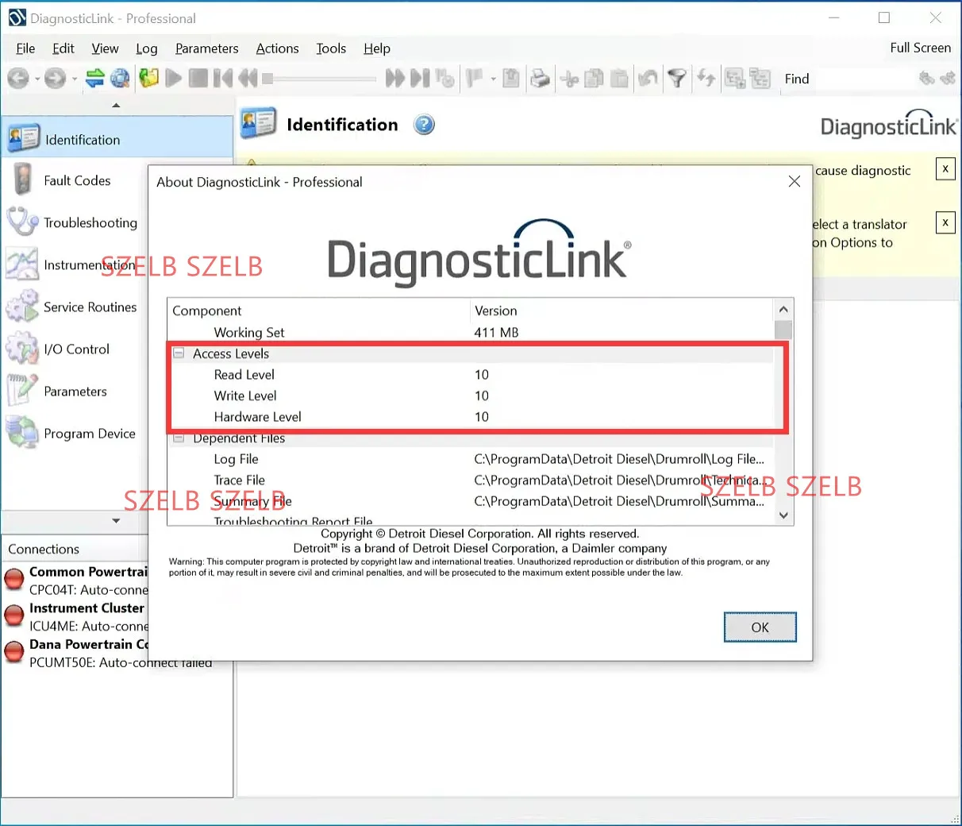Image resolution: width=962 pixels, height=826 pixels.
Task: Open the View menu
Action: click(105, 48)
